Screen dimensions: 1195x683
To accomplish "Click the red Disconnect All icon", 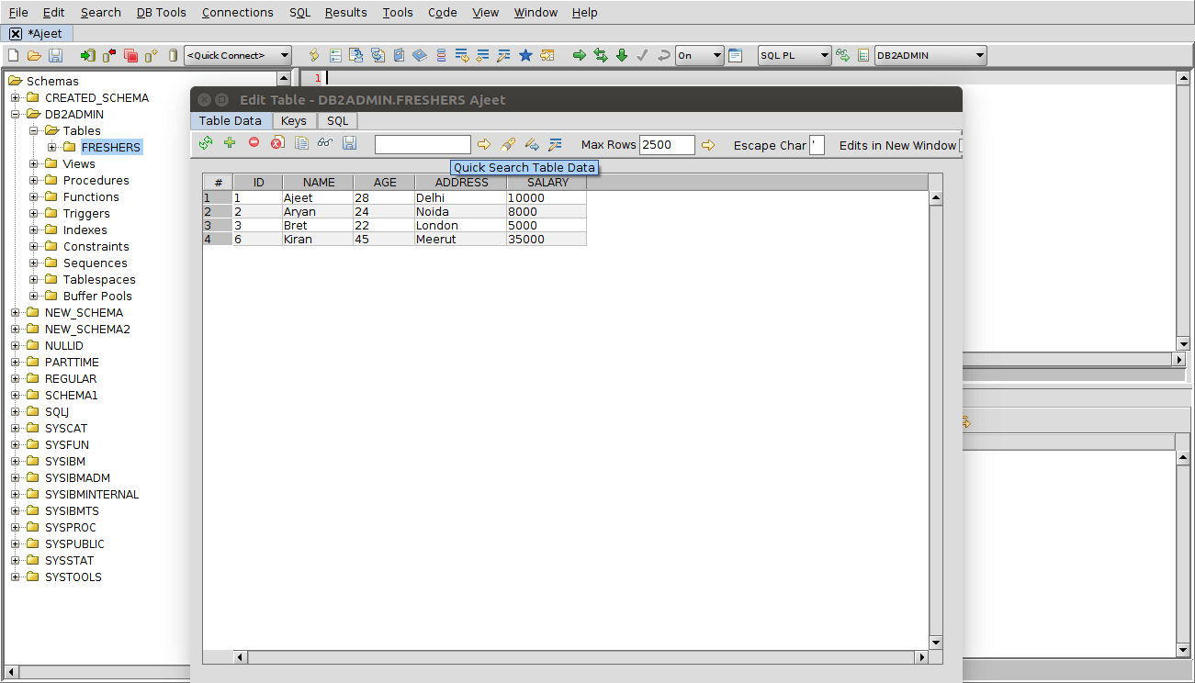I will [x=130, y=55].
